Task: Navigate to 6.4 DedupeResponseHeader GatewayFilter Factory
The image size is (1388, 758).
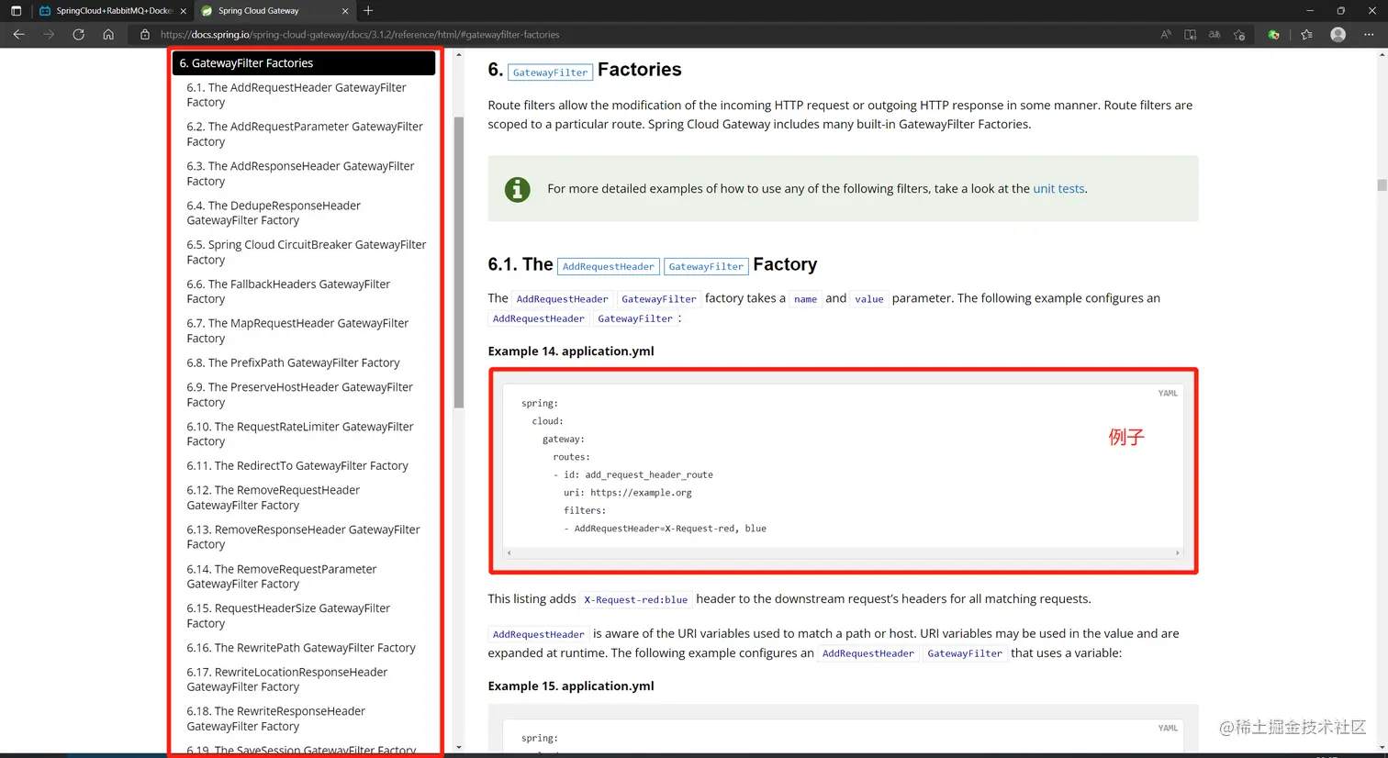Action: tap(274, 213)
